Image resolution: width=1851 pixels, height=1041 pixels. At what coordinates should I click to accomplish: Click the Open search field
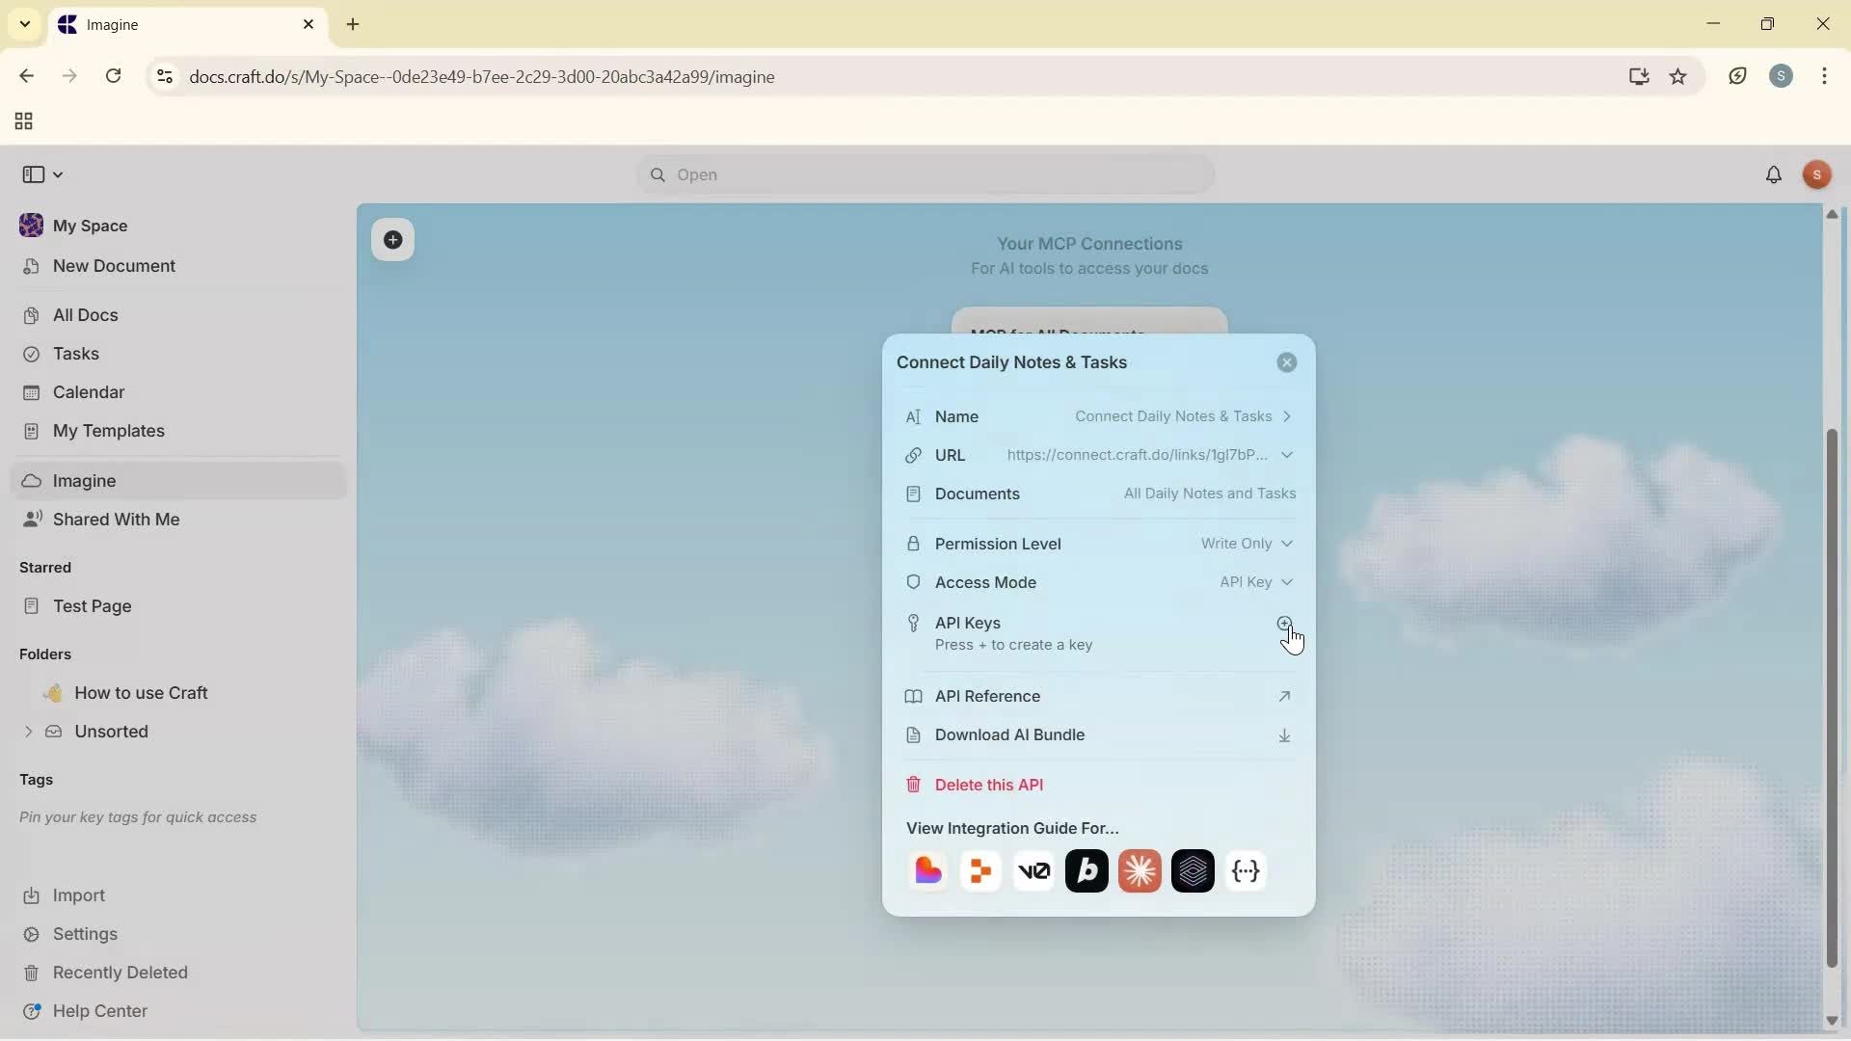click(x=924, y=174)
